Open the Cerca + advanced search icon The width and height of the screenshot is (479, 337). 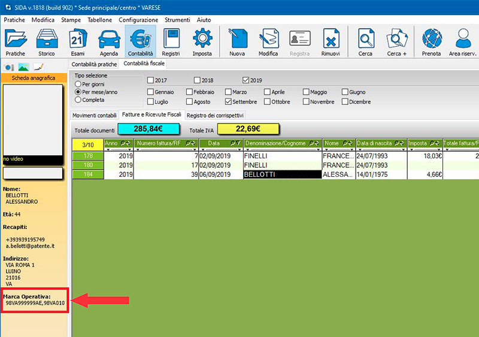click(396, 40)
